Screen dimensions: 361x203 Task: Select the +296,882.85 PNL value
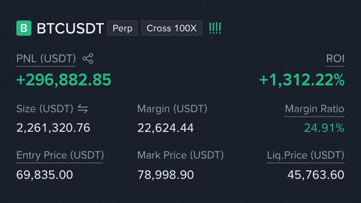(x=64, y=80)
